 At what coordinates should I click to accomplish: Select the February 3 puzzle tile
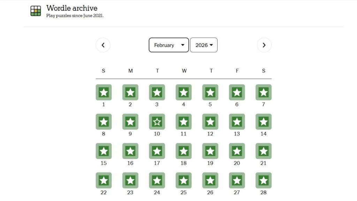pos(157,92)
